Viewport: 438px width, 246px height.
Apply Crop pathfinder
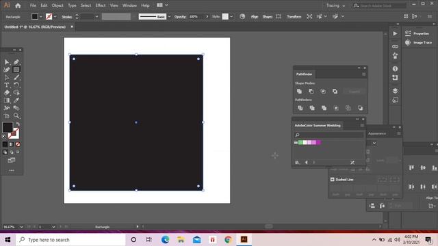point(336,108)
